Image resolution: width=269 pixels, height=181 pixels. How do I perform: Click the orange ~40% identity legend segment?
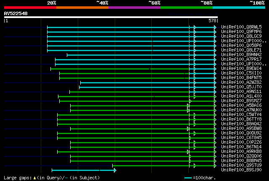tap(82, 8)
